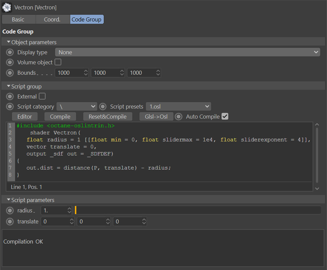The height and width of the screenshot is (270, 327).
Task: Click the animation dot beside translate parameter
Action: click(10, 221)
